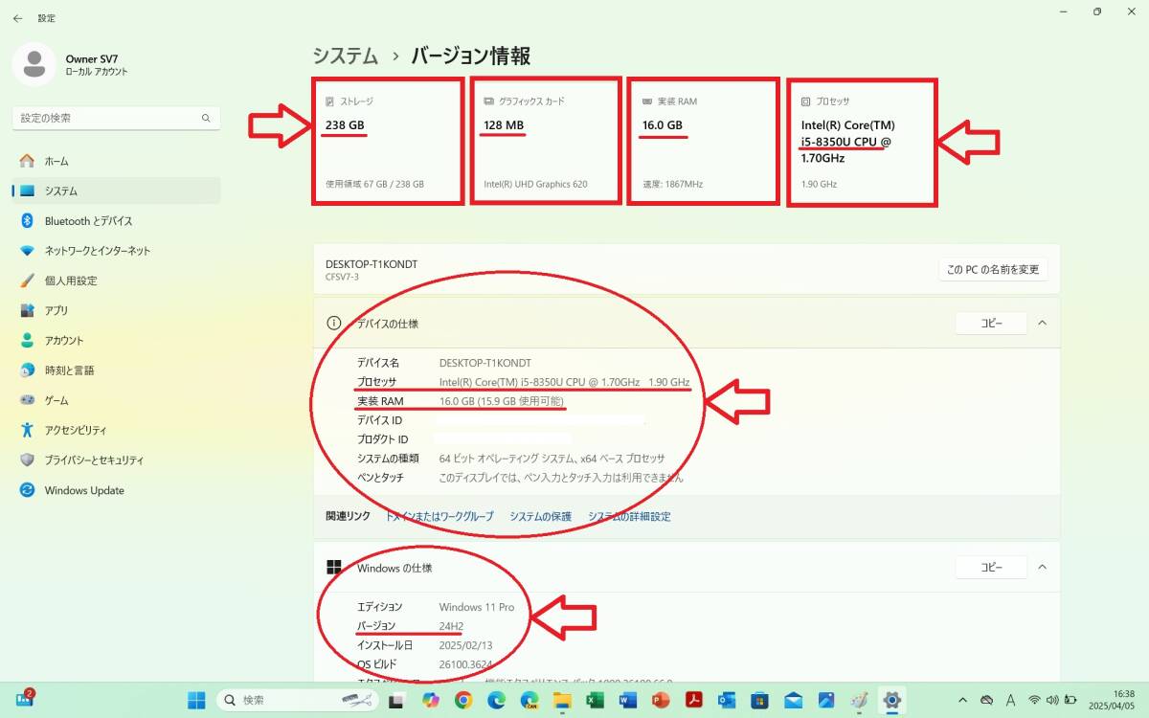Viewport: 1149px width, 718px height.
Task: Open the Mail app from the taskbar
Action: [793, 700]
